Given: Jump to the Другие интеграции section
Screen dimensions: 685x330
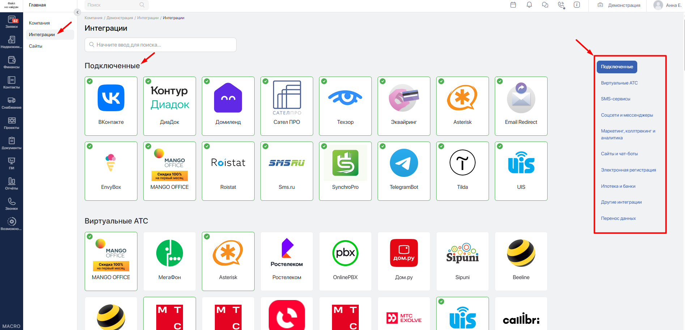Looking at the screenshot, I should [621, 202].
